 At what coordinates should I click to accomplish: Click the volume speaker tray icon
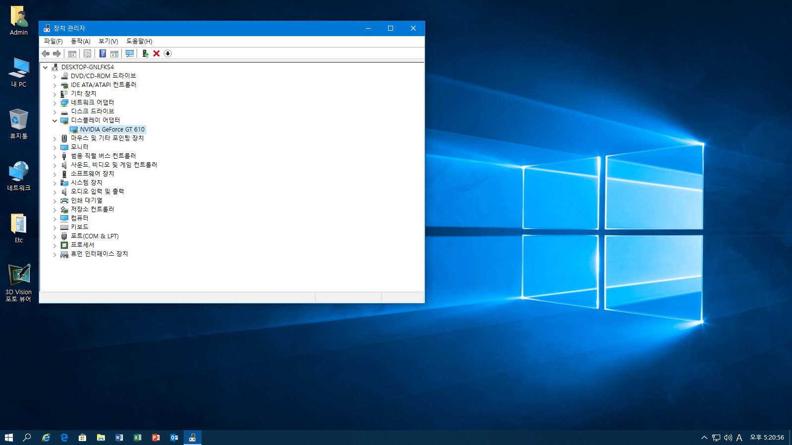(728, 438)
